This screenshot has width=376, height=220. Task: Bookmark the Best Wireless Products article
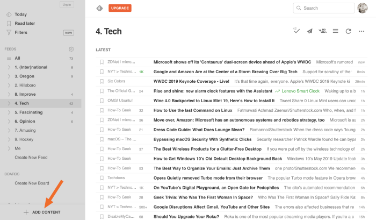[102, 149]
